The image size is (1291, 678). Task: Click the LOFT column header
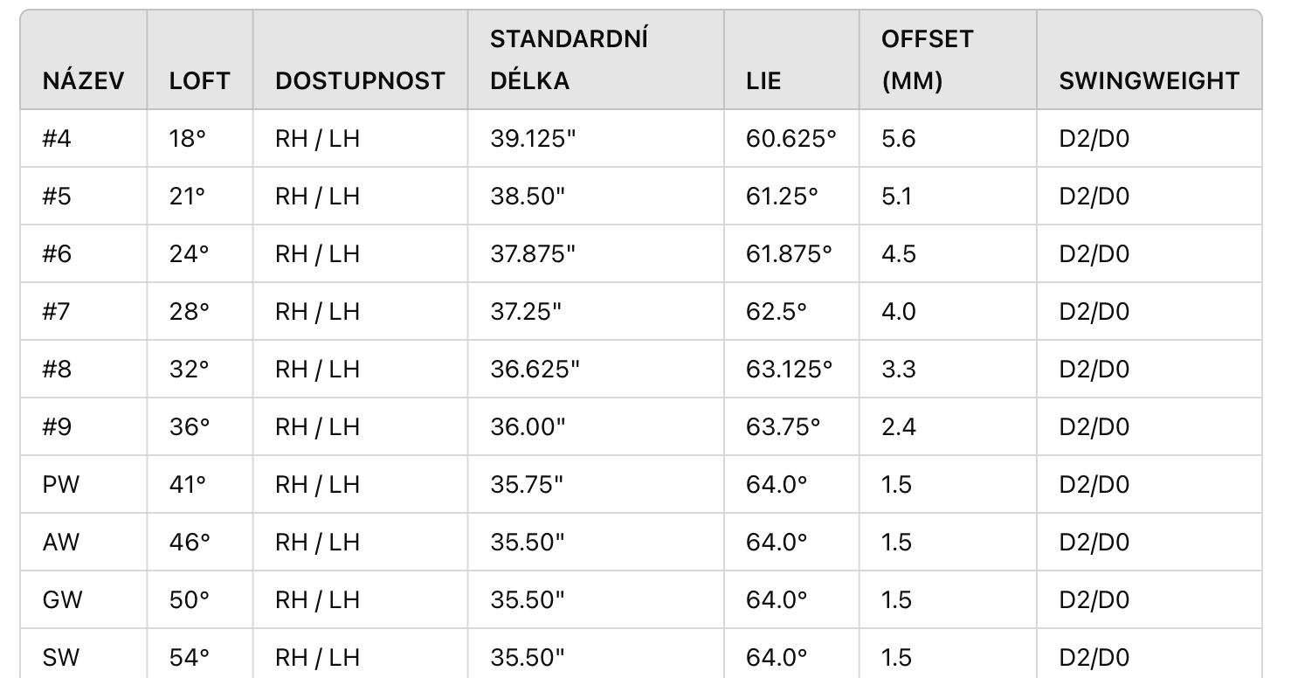[x=199, y=80]
